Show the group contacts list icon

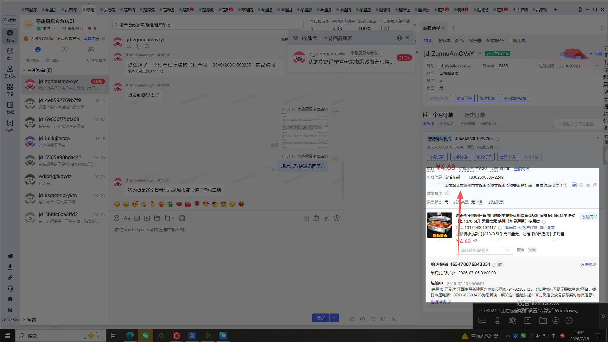point(91,49)
